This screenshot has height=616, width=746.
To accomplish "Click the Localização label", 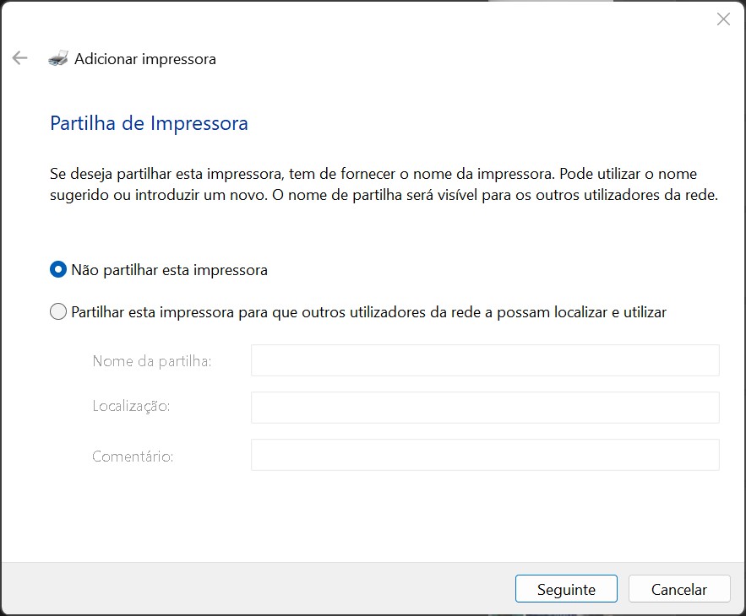I will coord(131,406).
